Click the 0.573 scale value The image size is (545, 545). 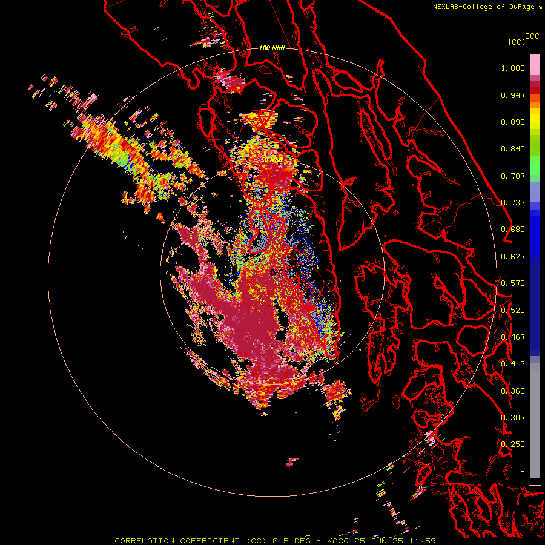(513, 283)
